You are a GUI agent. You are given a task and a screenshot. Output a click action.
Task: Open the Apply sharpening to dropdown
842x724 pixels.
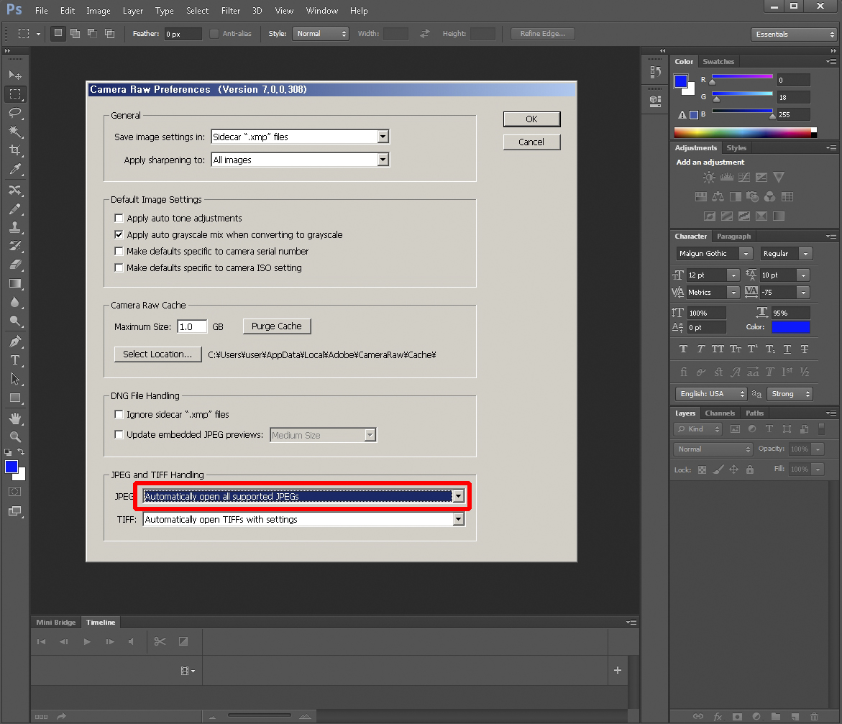click(x=300, y=160)
